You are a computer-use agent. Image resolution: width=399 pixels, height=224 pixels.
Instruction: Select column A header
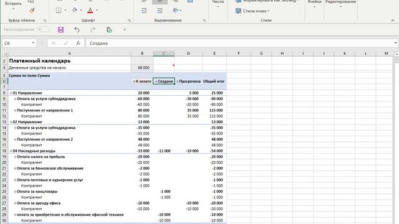pos(69,54)
